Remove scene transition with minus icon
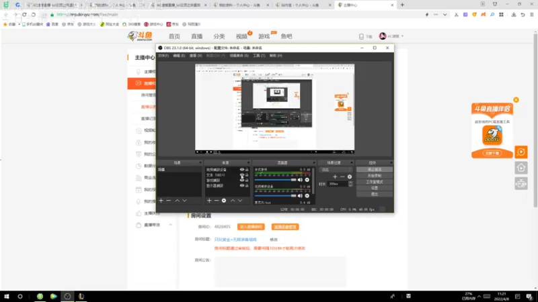Image resolution: width=538 pixels, height=302 pixels. [x=342, y=177]
